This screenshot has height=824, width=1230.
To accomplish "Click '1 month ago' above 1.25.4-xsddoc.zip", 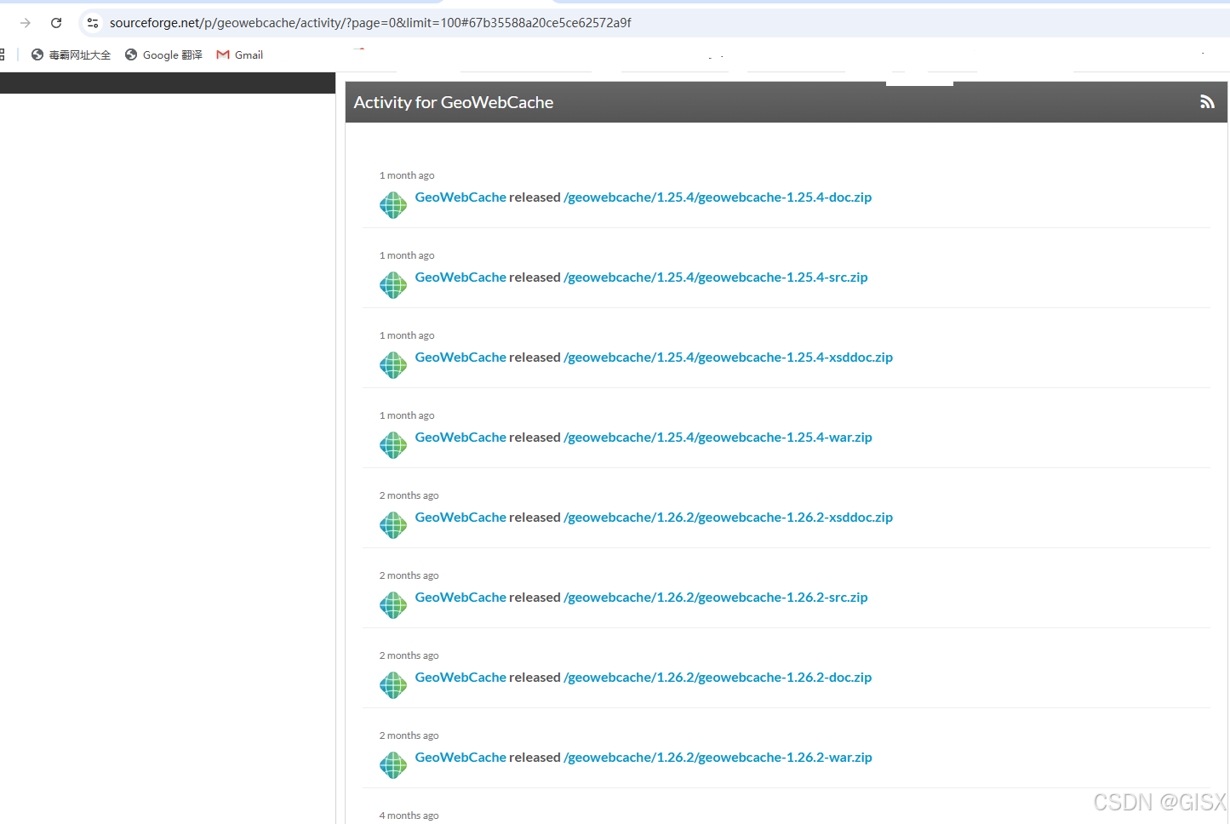I will (x=407, y=335).
